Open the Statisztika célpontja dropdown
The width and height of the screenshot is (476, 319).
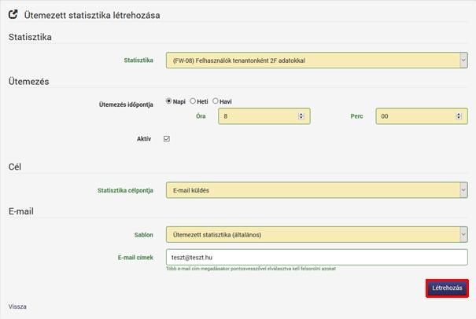316,190
